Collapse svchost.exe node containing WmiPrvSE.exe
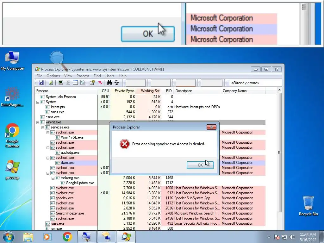324x243 pixels. coord(48,133)
